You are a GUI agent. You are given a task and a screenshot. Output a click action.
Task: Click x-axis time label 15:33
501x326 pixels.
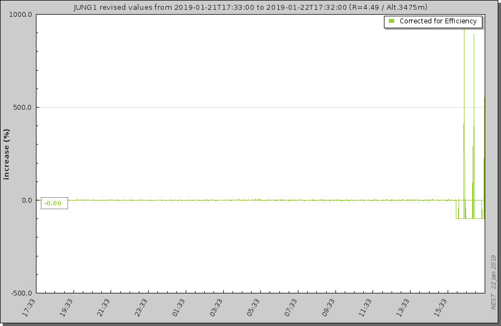coord(440,307)
